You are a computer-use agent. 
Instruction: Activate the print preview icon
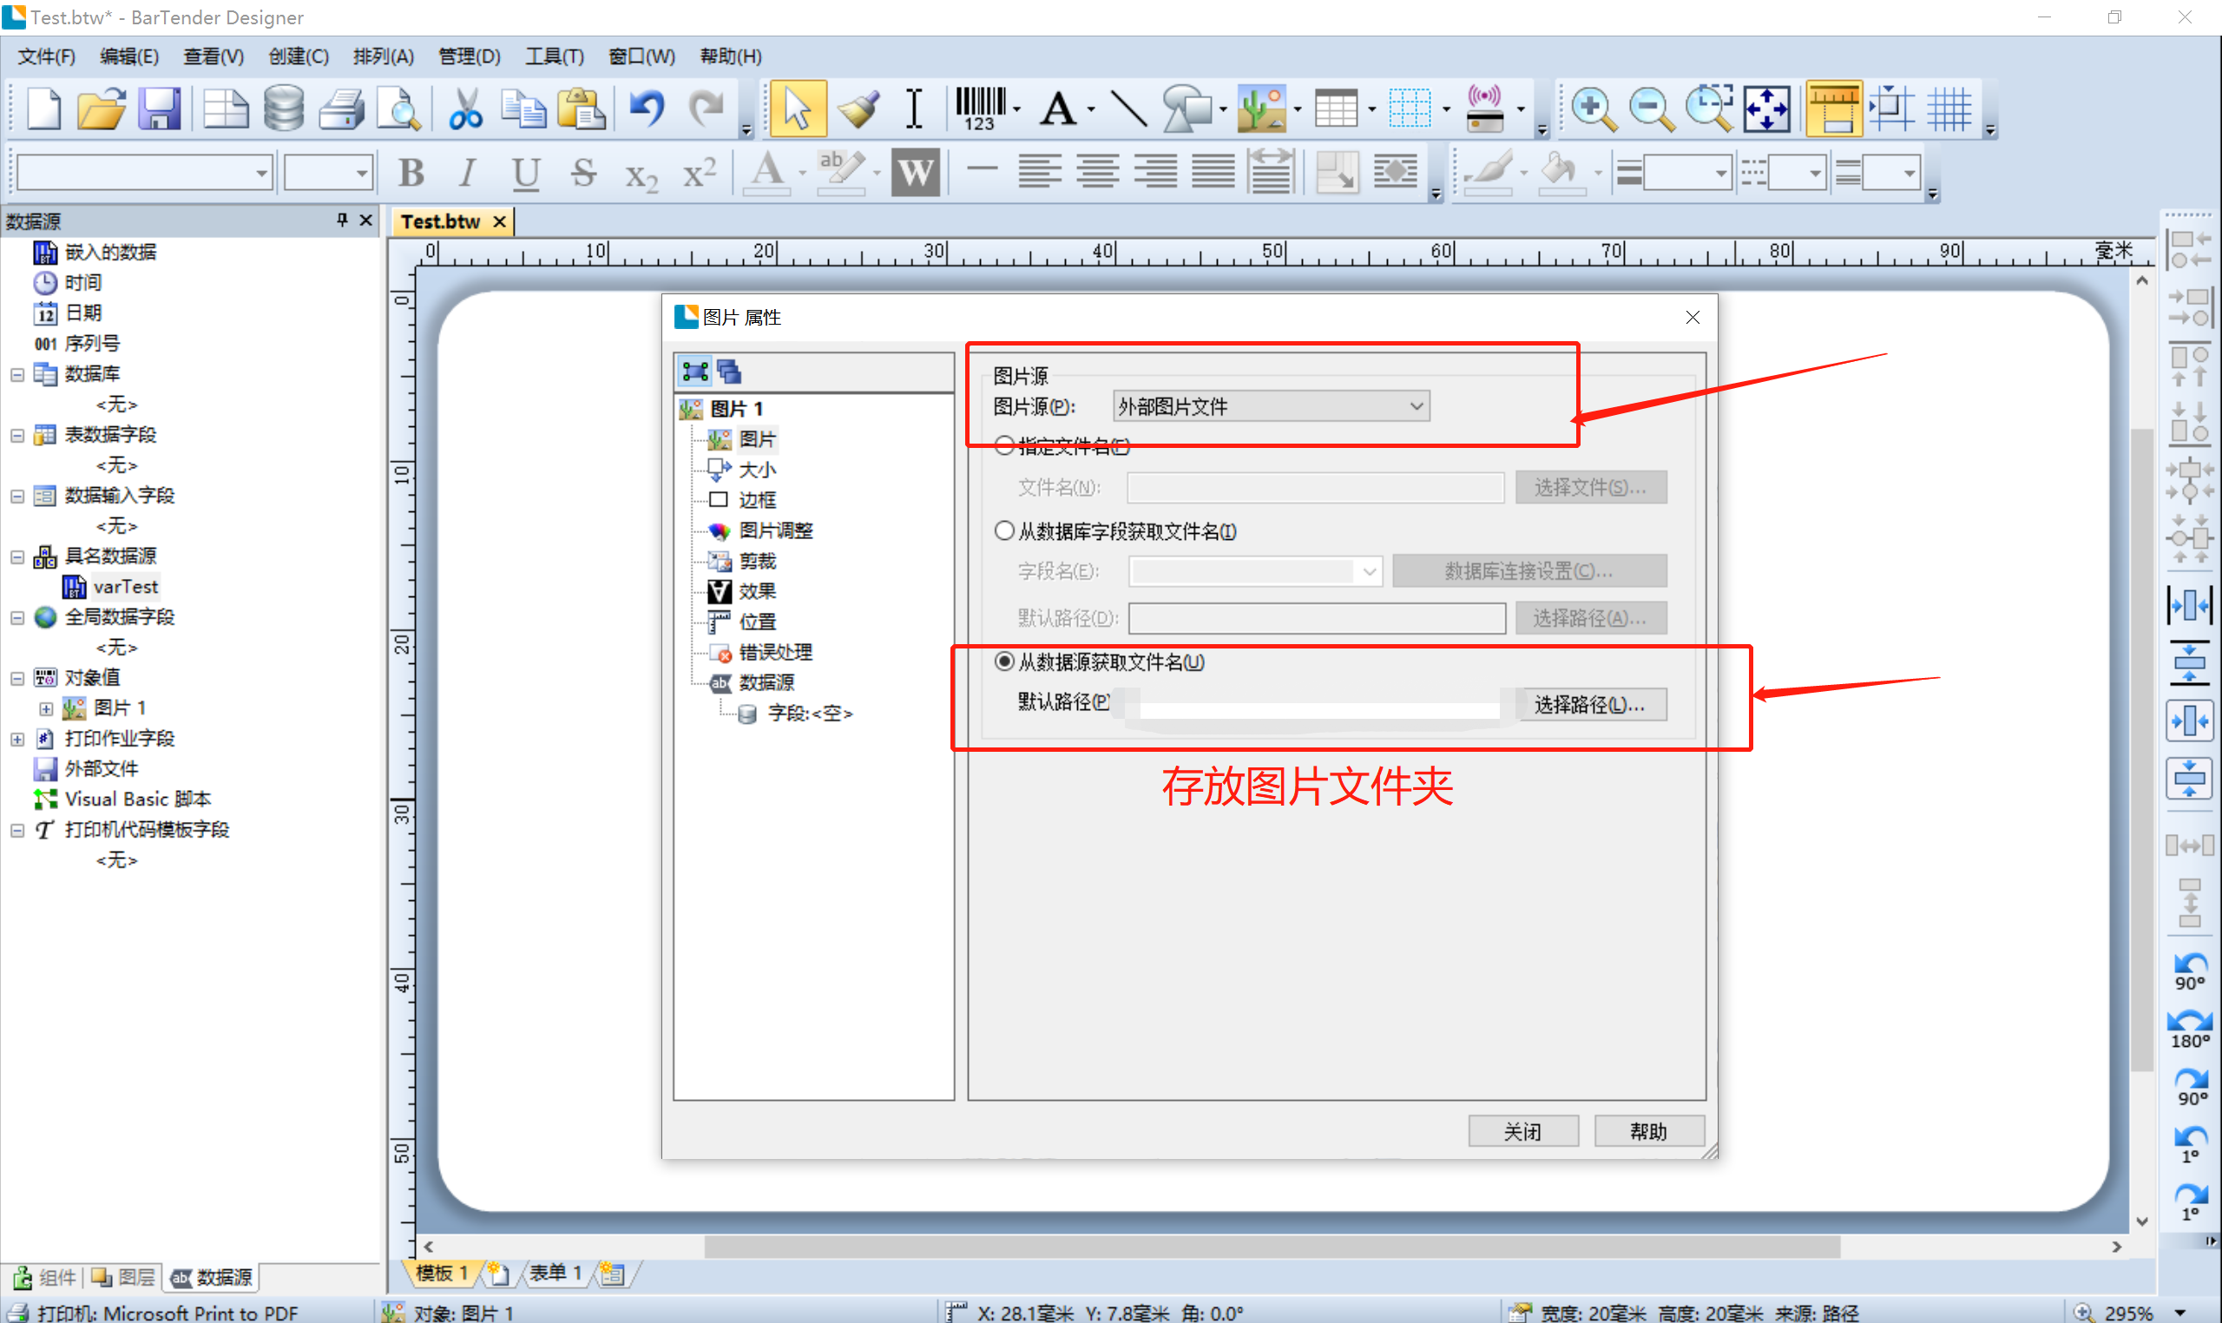398,108
